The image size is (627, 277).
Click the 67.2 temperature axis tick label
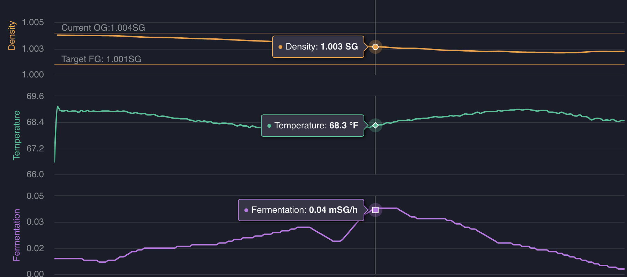tap(35, 149)
